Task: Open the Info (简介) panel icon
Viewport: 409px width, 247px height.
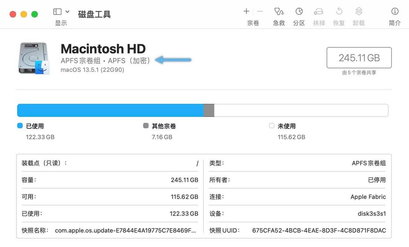Action: pos(395,12)
